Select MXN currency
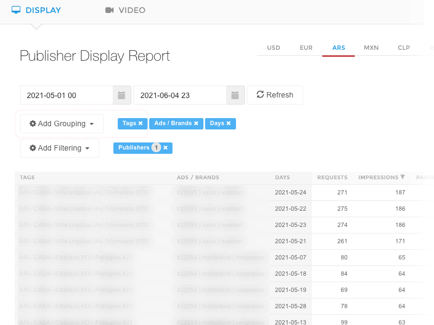 (371, 48)
